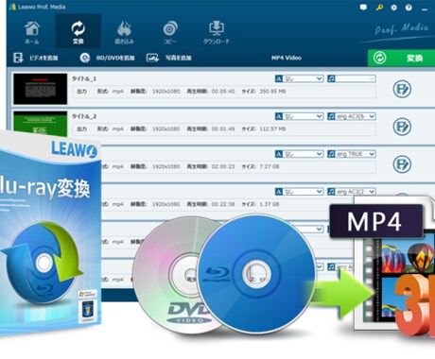
Task: Open subtitle dropdown of 1.37 GB title
Action: [300, 192]
